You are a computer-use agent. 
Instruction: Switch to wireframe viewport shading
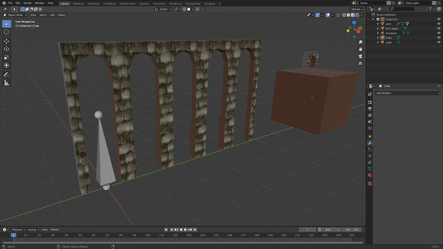[344, 15]
